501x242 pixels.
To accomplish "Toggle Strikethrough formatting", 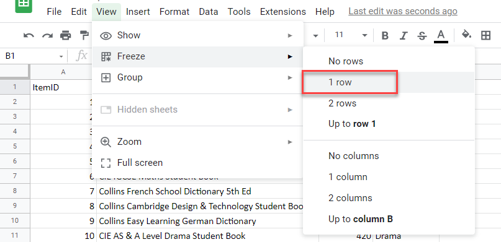I will click(x=422, y=36).
